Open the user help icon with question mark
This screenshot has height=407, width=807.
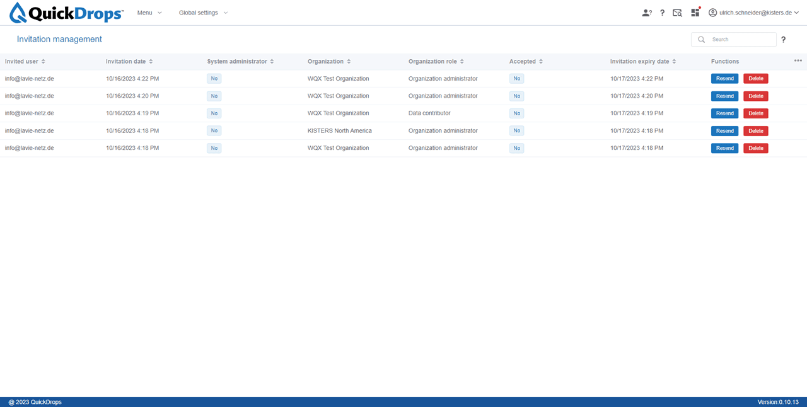tap(646, 13)
